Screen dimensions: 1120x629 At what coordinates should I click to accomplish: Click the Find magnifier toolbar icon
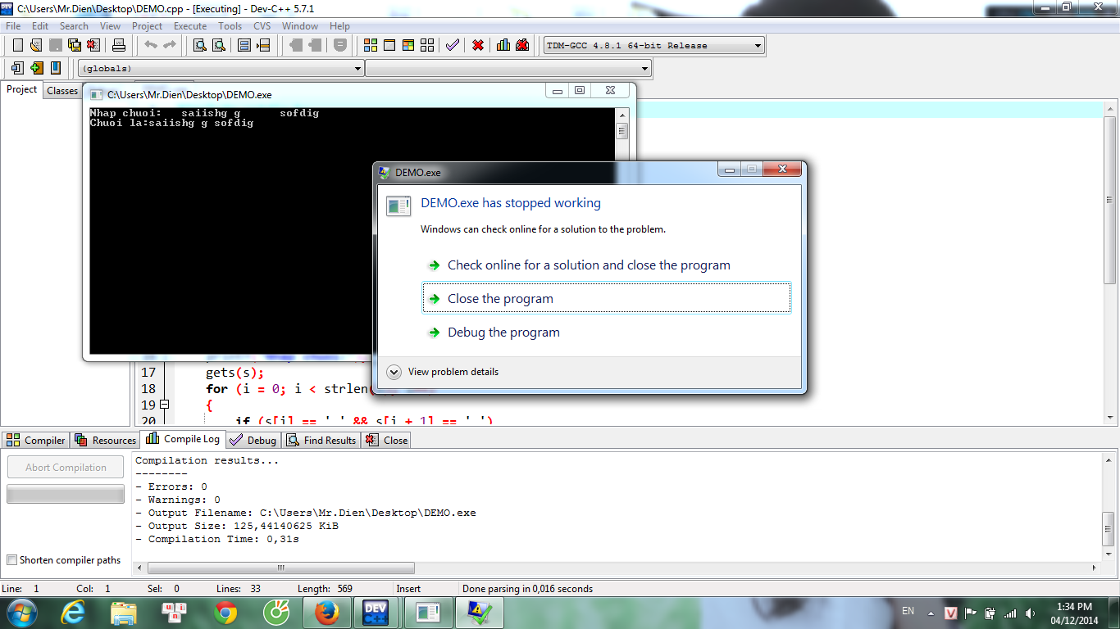coord(199,45)
